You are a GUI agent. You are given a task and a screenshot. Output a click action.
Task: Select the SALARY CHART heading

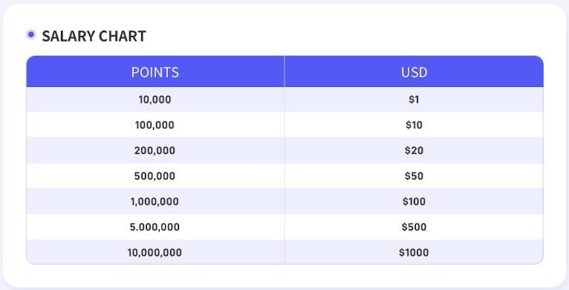click(94, 36)
